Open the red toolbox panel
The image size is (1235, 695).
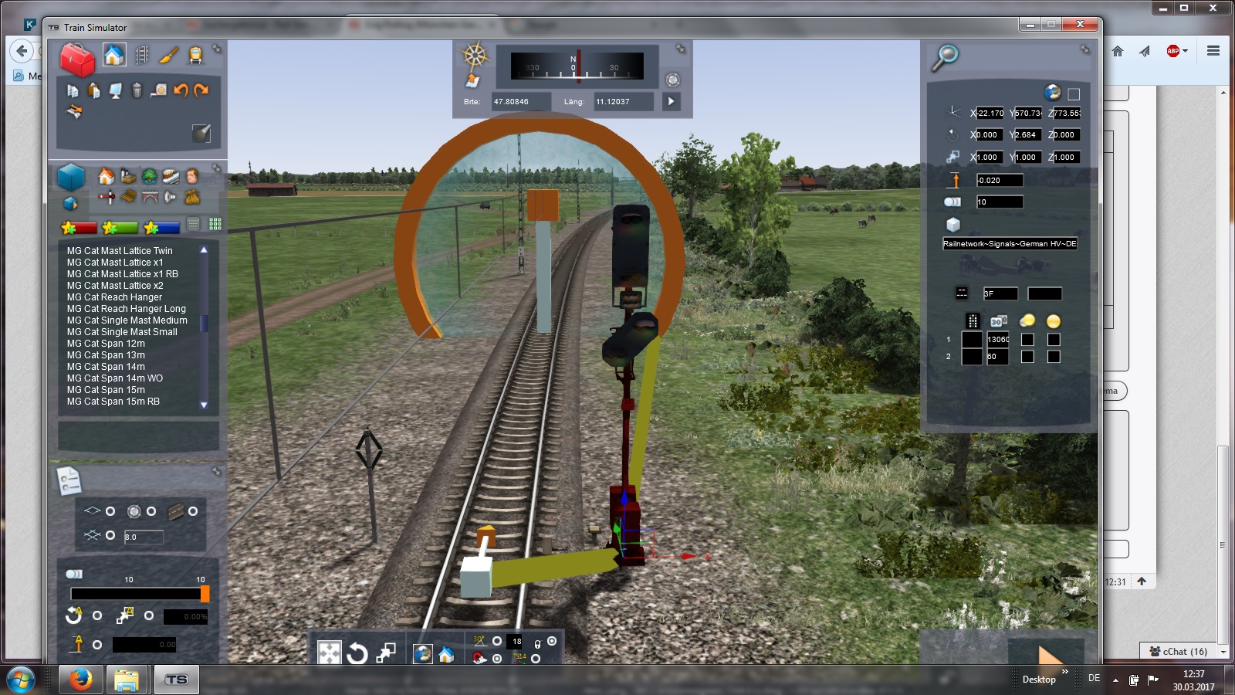pos(77,59)
